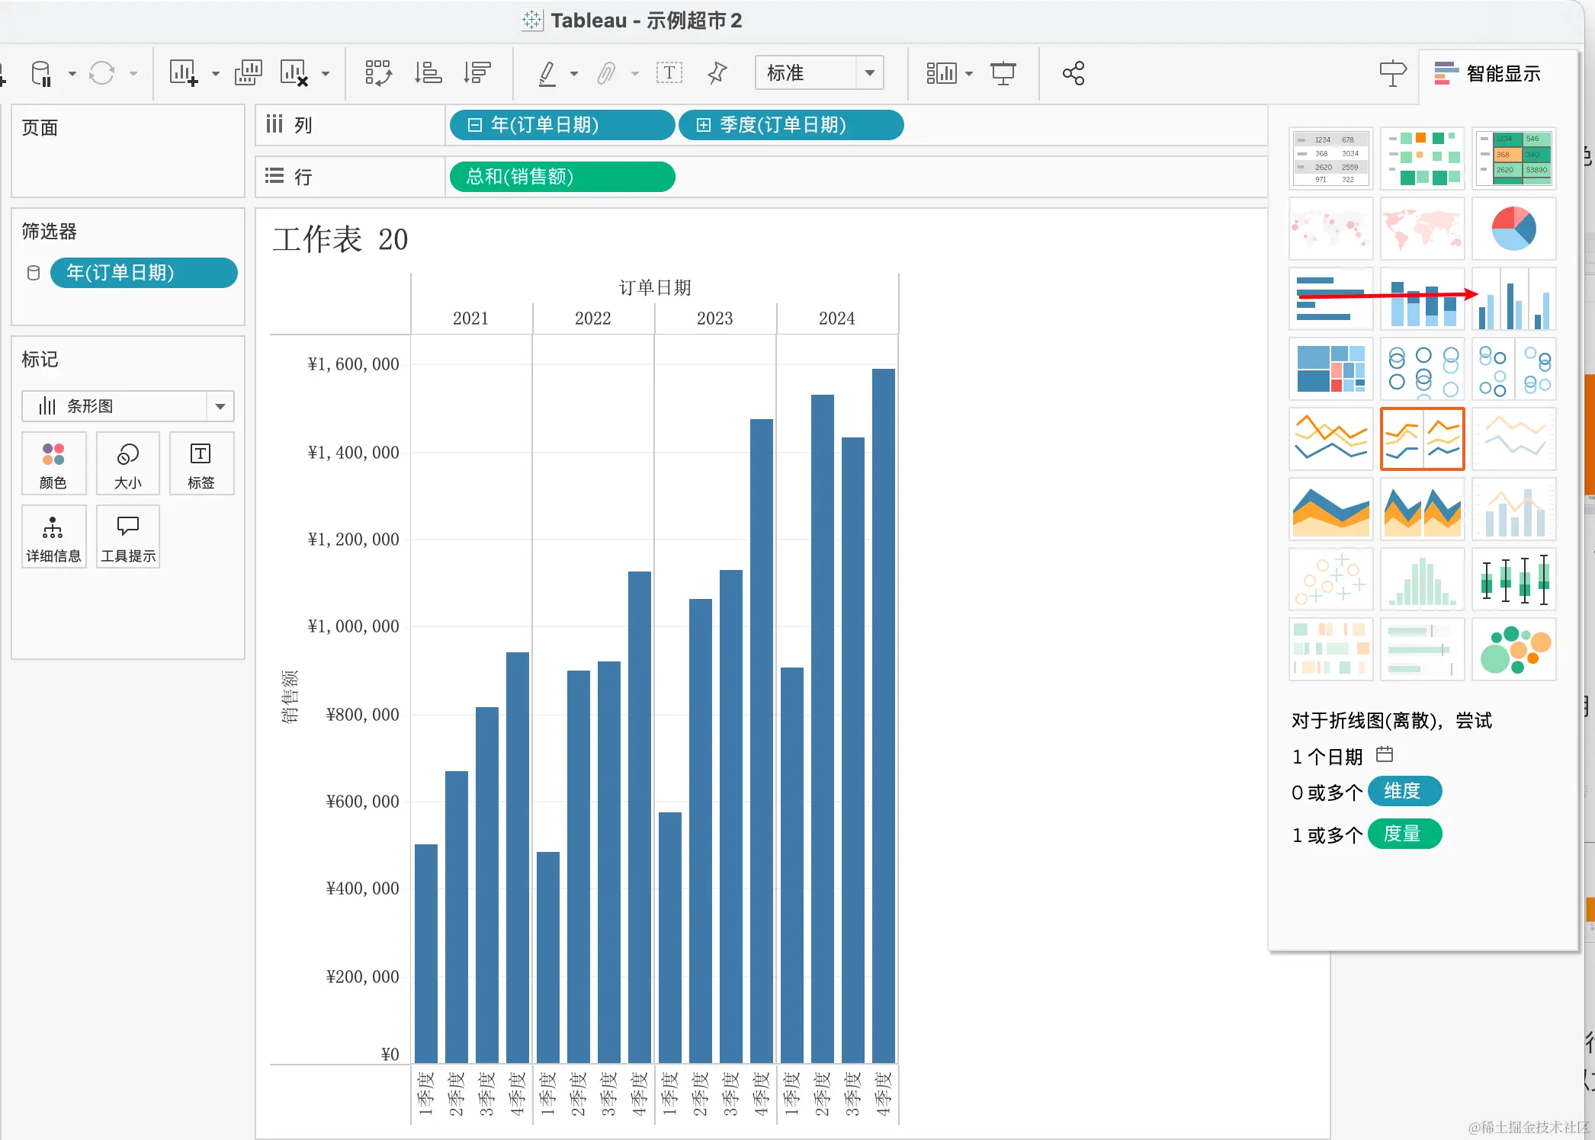Open the 颜色 color marks card
The width and height of the screenshot is (1595, 1140).
(x=53, y=463)
